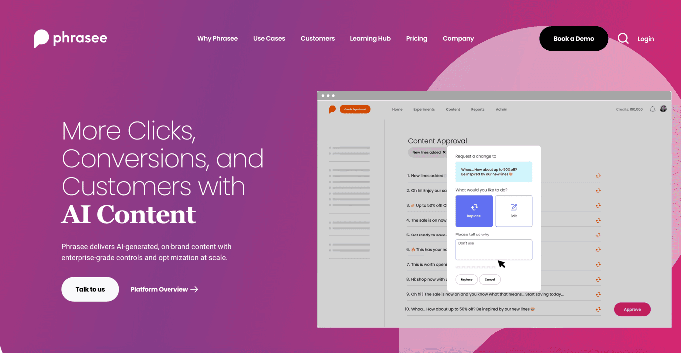Select the Edit option with pencil icon

pos(514,211)
